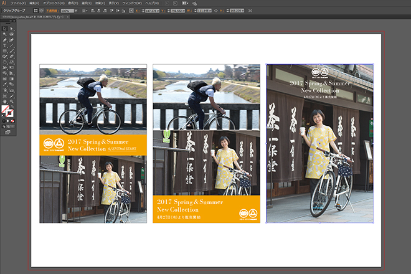Select the Shape Builder tool
This screenshot has height=274, width=411.
(x=4, y=73)
